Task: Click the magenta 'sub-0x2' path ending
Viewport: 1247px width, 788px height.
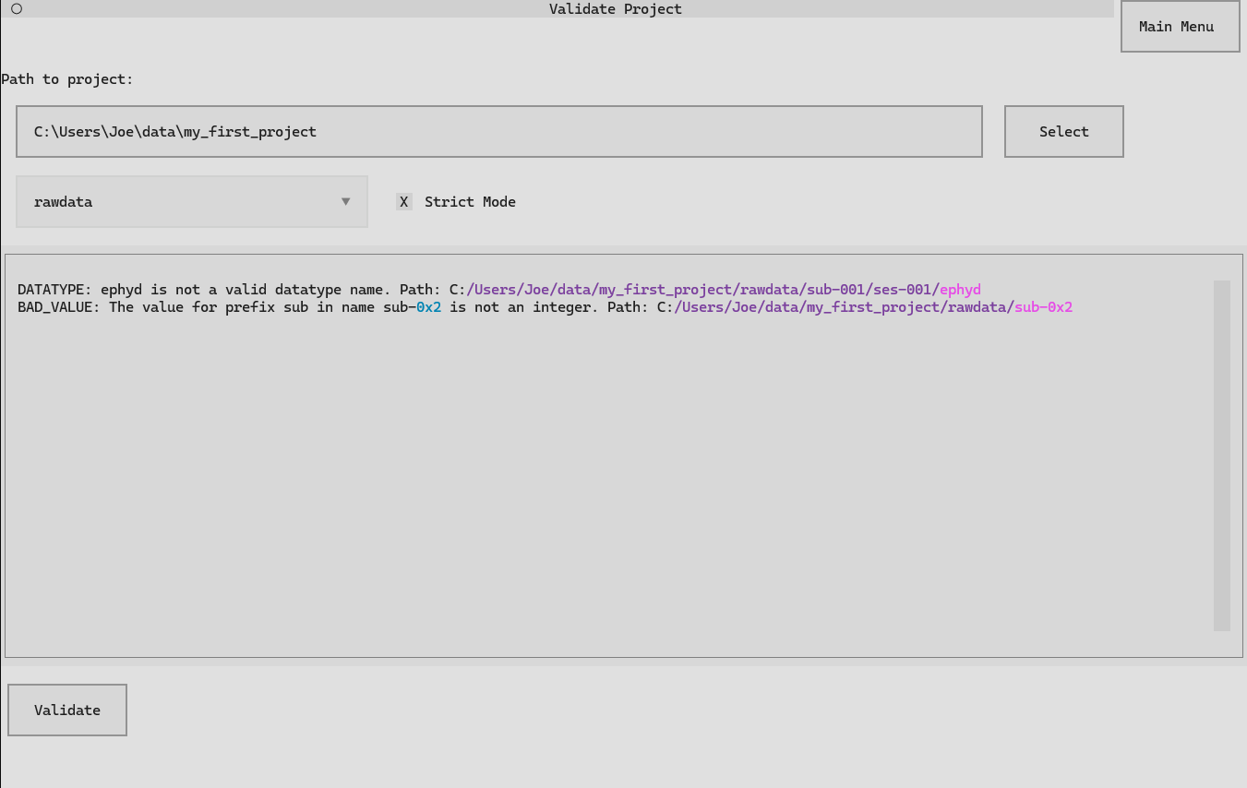Action: pos(1043,307)
